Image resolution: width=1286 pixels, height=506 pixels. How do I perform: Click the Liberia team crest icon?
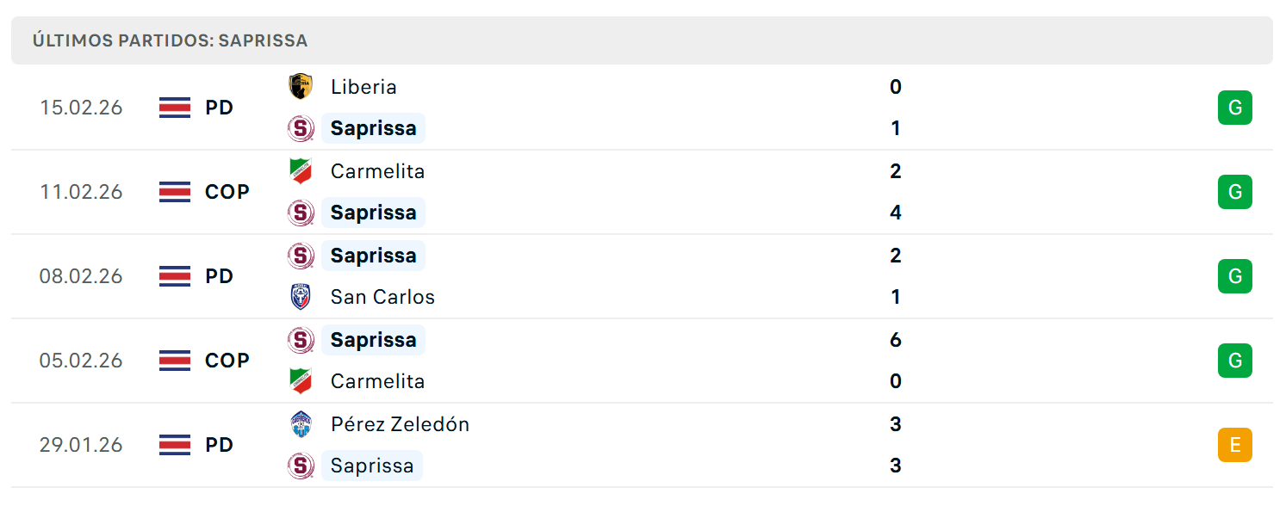pyautogui.click(x=300, y=87)
